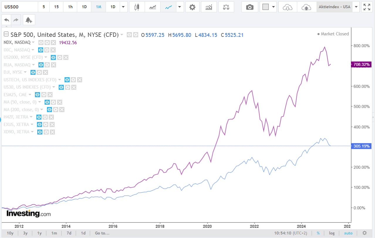Viewport: 375px width, 238px height.
Task: Open the indicators icon
Action: click(x=209, y=7)
